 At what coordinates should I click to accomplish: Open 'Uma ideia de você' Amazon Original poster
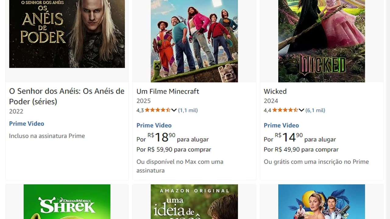(194, 202)
